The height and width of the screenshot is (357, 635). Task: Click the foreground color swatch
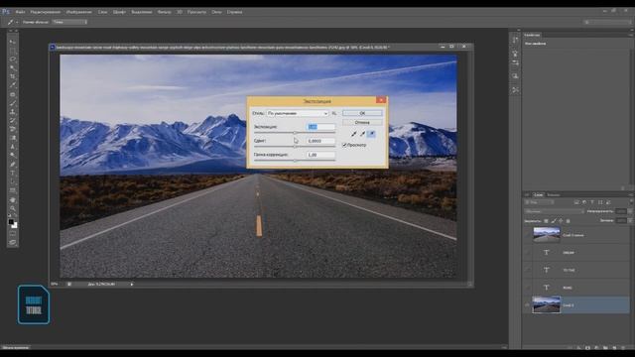tap(11, 221)
